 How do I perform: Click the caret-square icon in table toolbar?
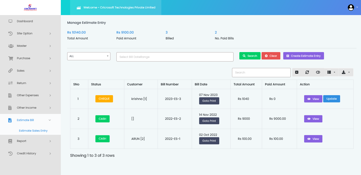coord(297,72)
